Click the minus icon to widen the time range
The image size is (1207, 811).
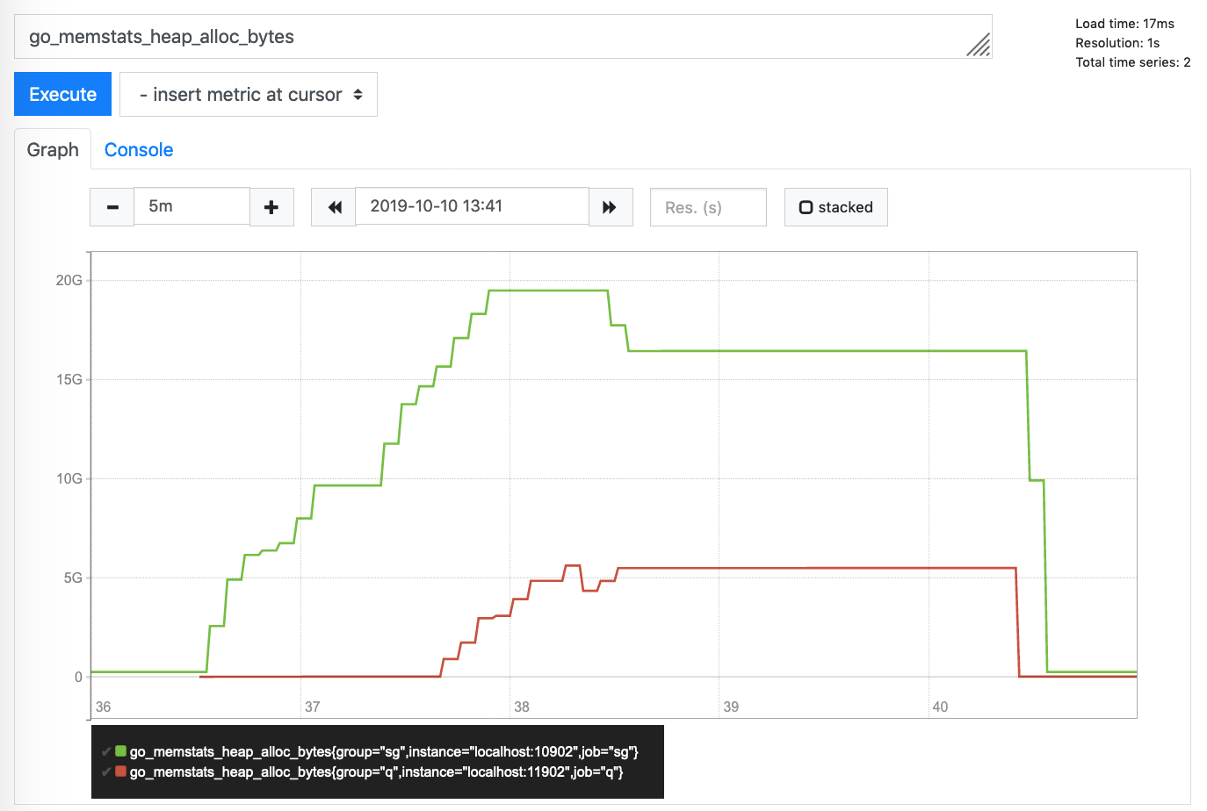(x=112, y=206)
